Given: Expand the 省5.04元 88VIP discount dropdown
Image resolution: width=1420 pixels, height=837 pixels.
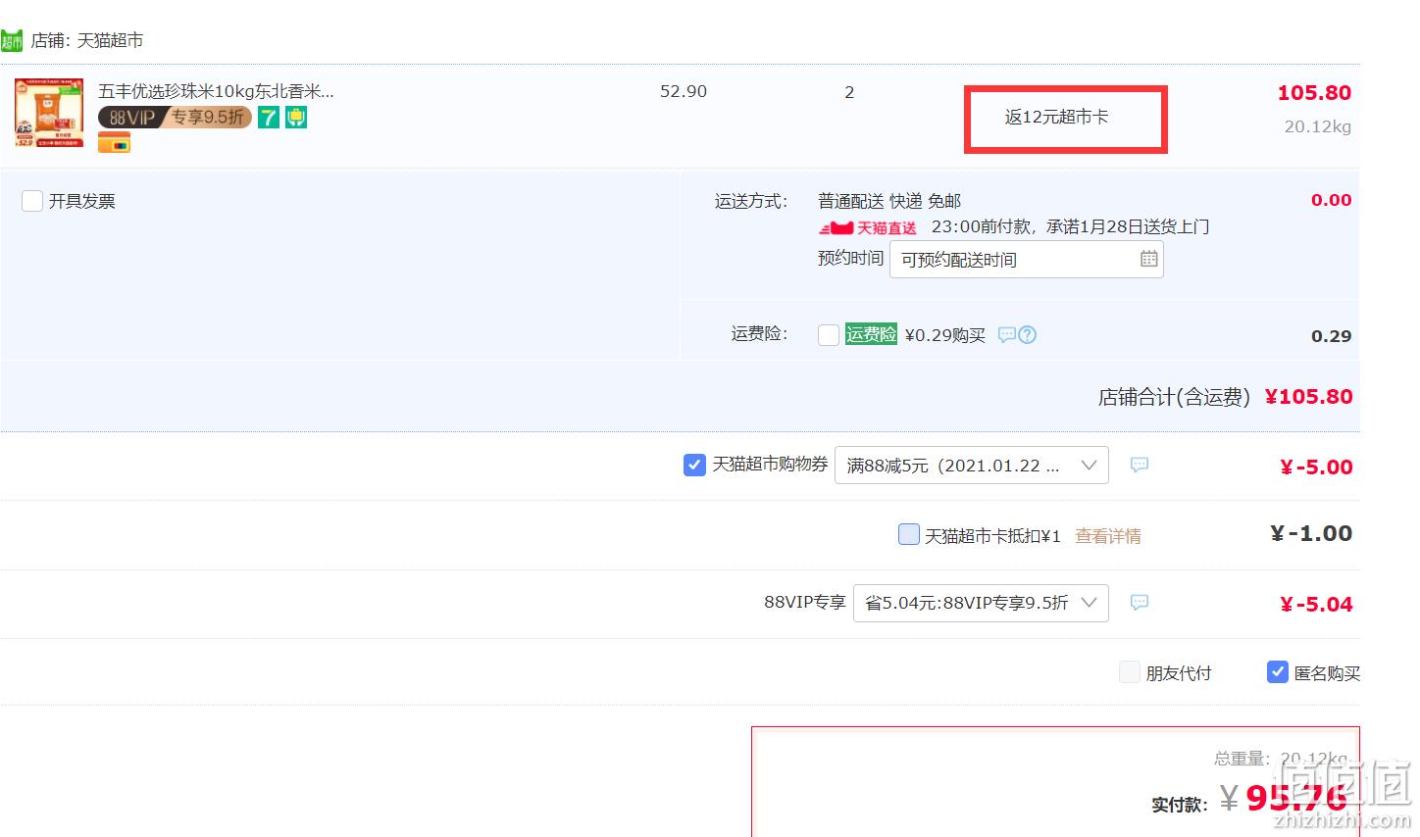Looking at the screenshot, I should click(981, 603).
